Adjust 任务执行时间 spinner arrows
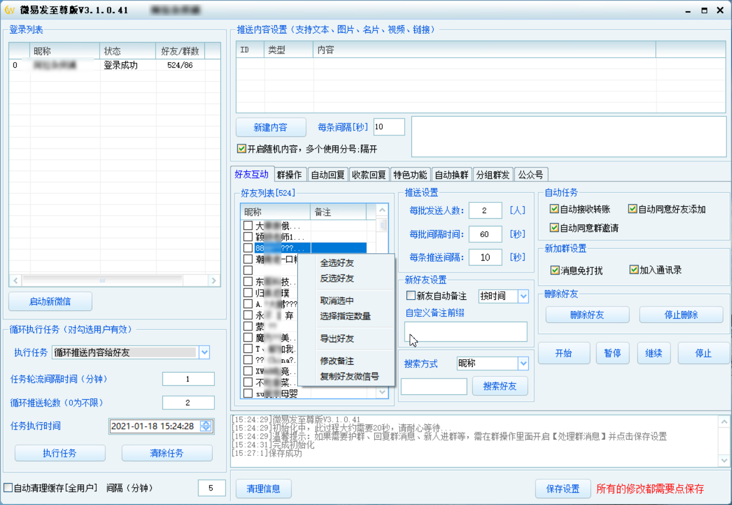Viewport: 732px width, 505px height. click(207, 426)
